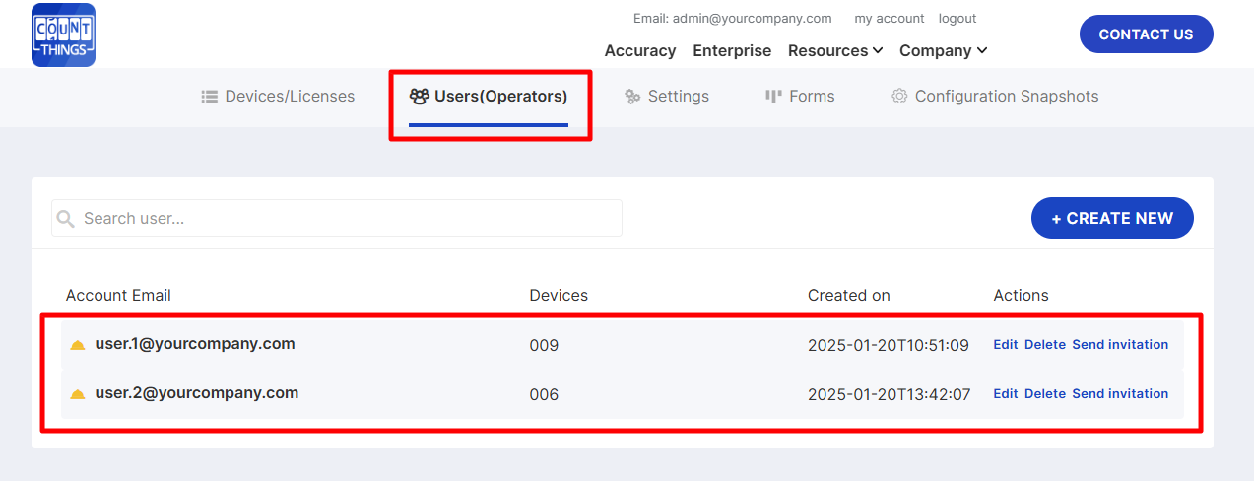Open the Accuracy menu item
Image resolution: width=1254 pixels, height=481 pixels.
coord(639,50)
